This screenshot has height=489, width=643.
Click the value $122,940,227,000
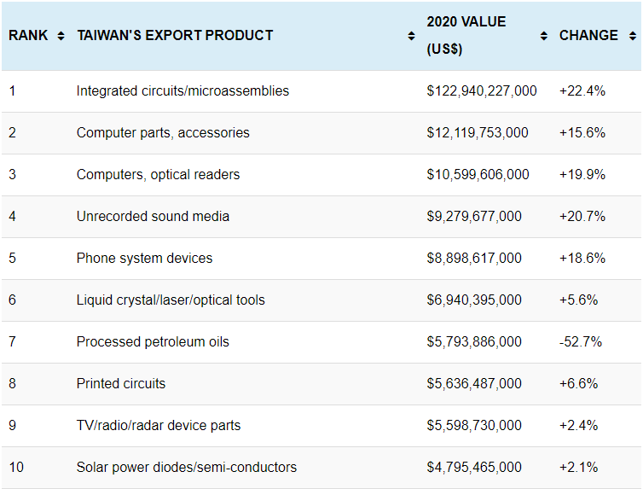coord(482,90)
